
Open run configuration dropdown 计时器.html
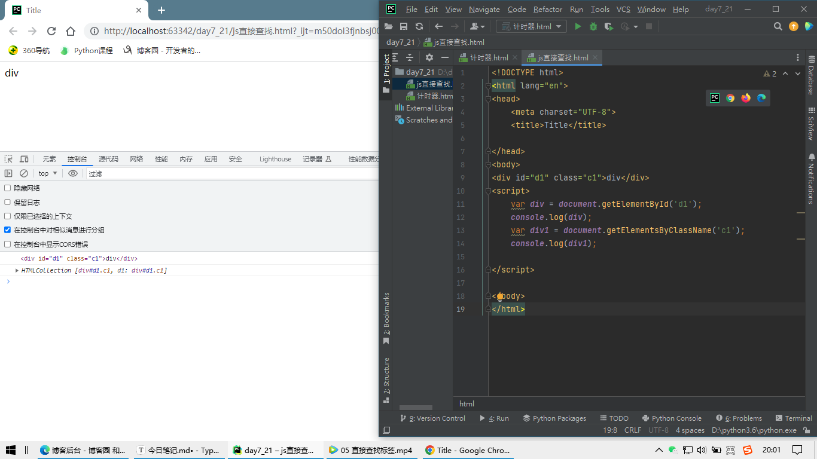click(x=532, y=26)
